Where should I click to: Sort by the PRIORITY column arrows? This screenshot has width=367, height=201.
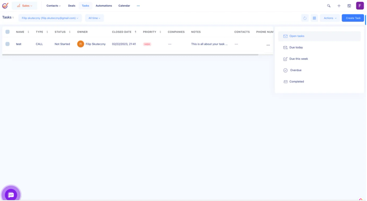click(x=160, y=32)
